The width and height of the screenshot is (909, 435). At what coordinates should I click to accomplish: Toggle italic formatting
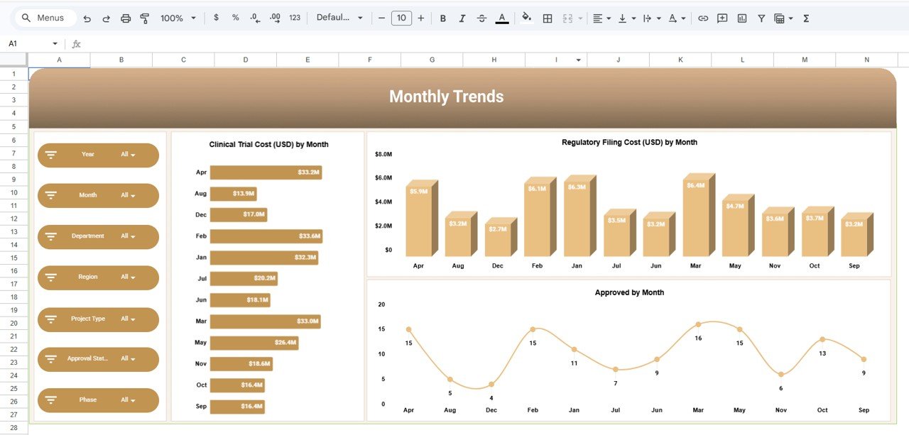(x=462, y=18)
